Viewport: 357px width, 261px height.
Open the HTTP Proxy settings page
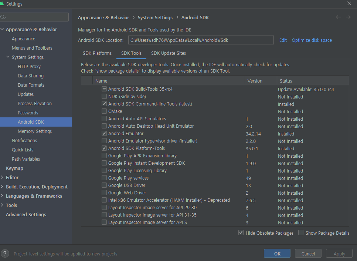pyautogui.click(x=29, y=66)
